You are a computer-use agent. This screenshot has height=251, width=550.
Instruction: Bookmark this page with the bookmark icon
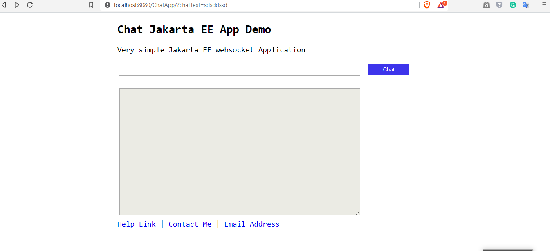[91, 5]
